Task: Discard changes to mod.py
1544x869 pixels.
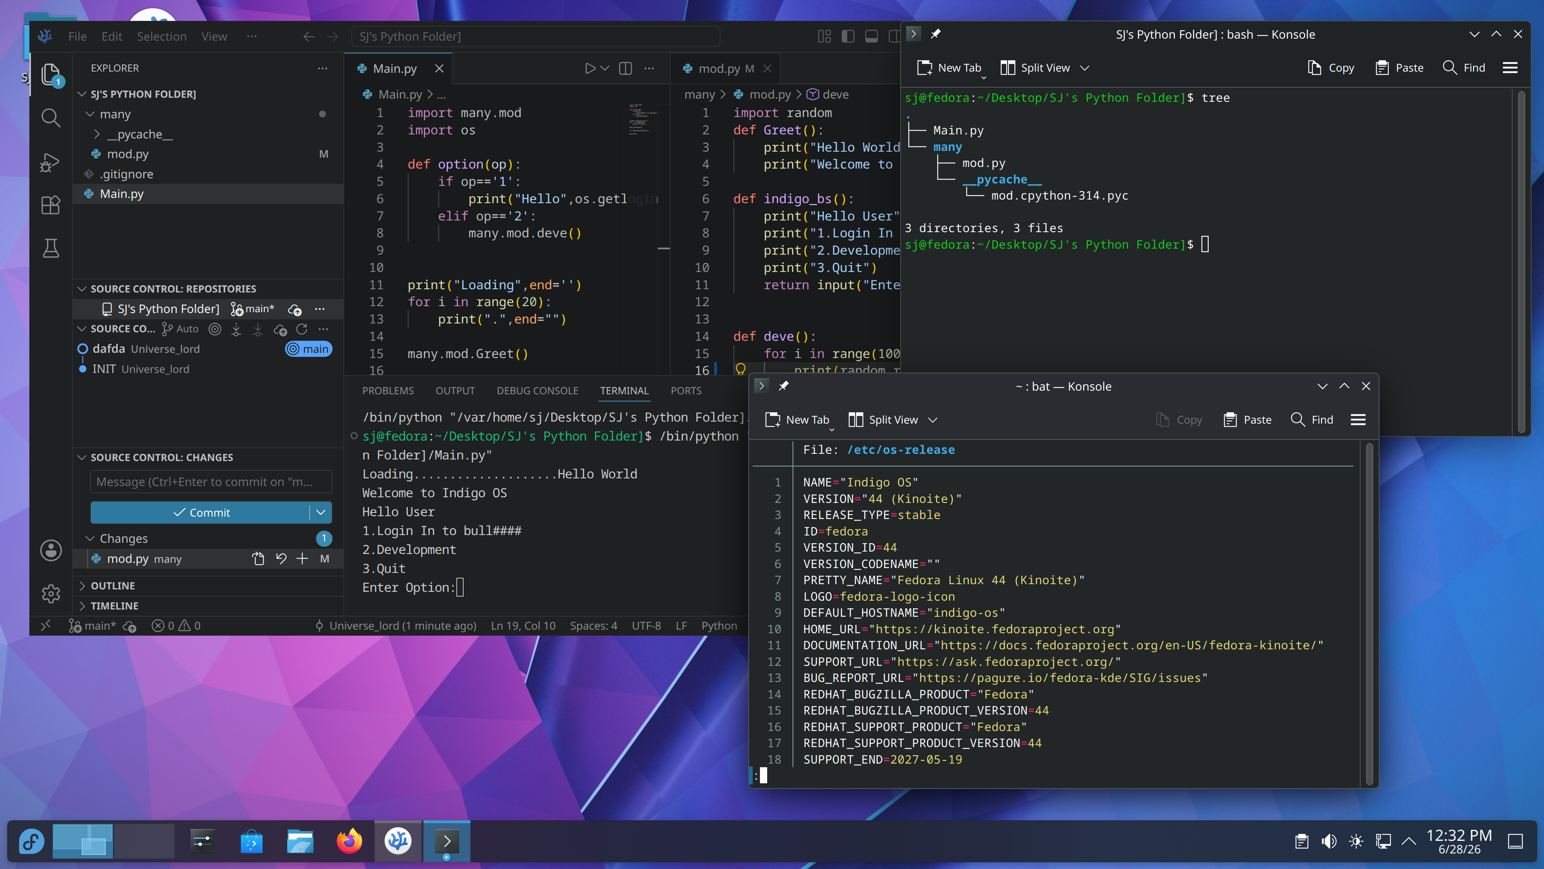Action: [281, 559]
